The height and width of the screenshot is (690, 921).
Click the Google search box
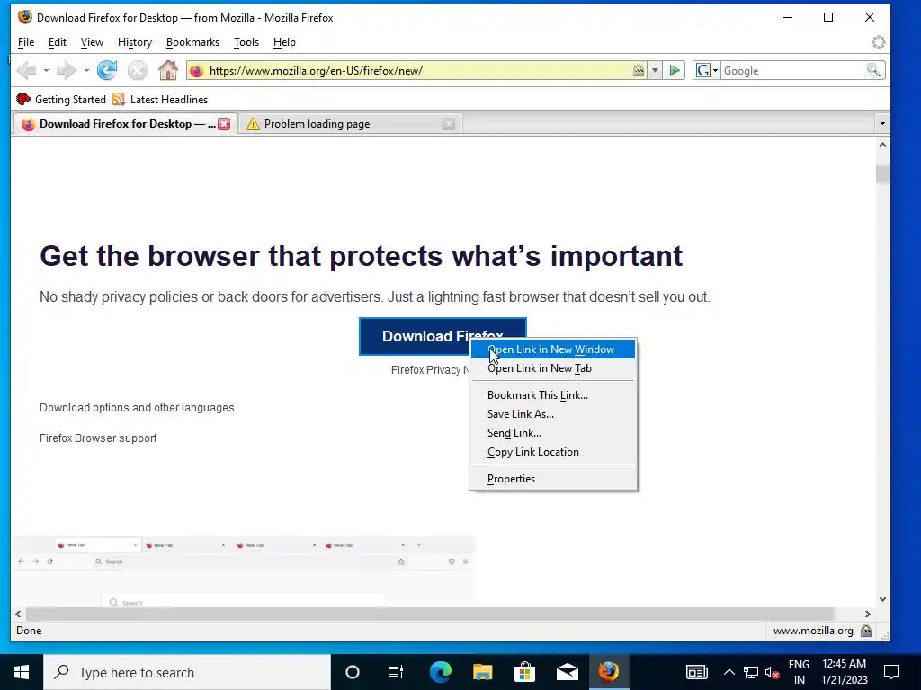791,70
